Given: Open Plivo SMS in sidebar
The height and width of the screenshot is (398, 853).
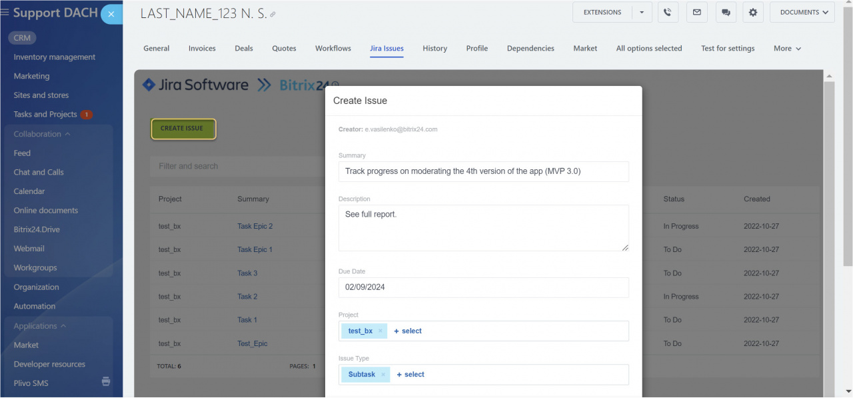Looking at the screenshot, I should pyautogui.click(x=31, y=383).
